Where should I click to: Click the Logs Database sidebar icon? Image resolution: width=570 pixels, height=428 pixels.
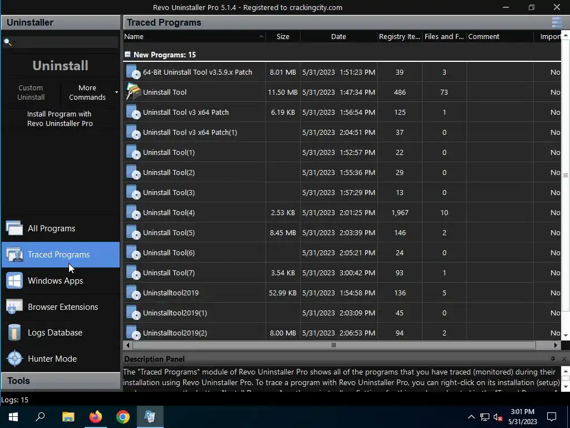click(14, 333)
